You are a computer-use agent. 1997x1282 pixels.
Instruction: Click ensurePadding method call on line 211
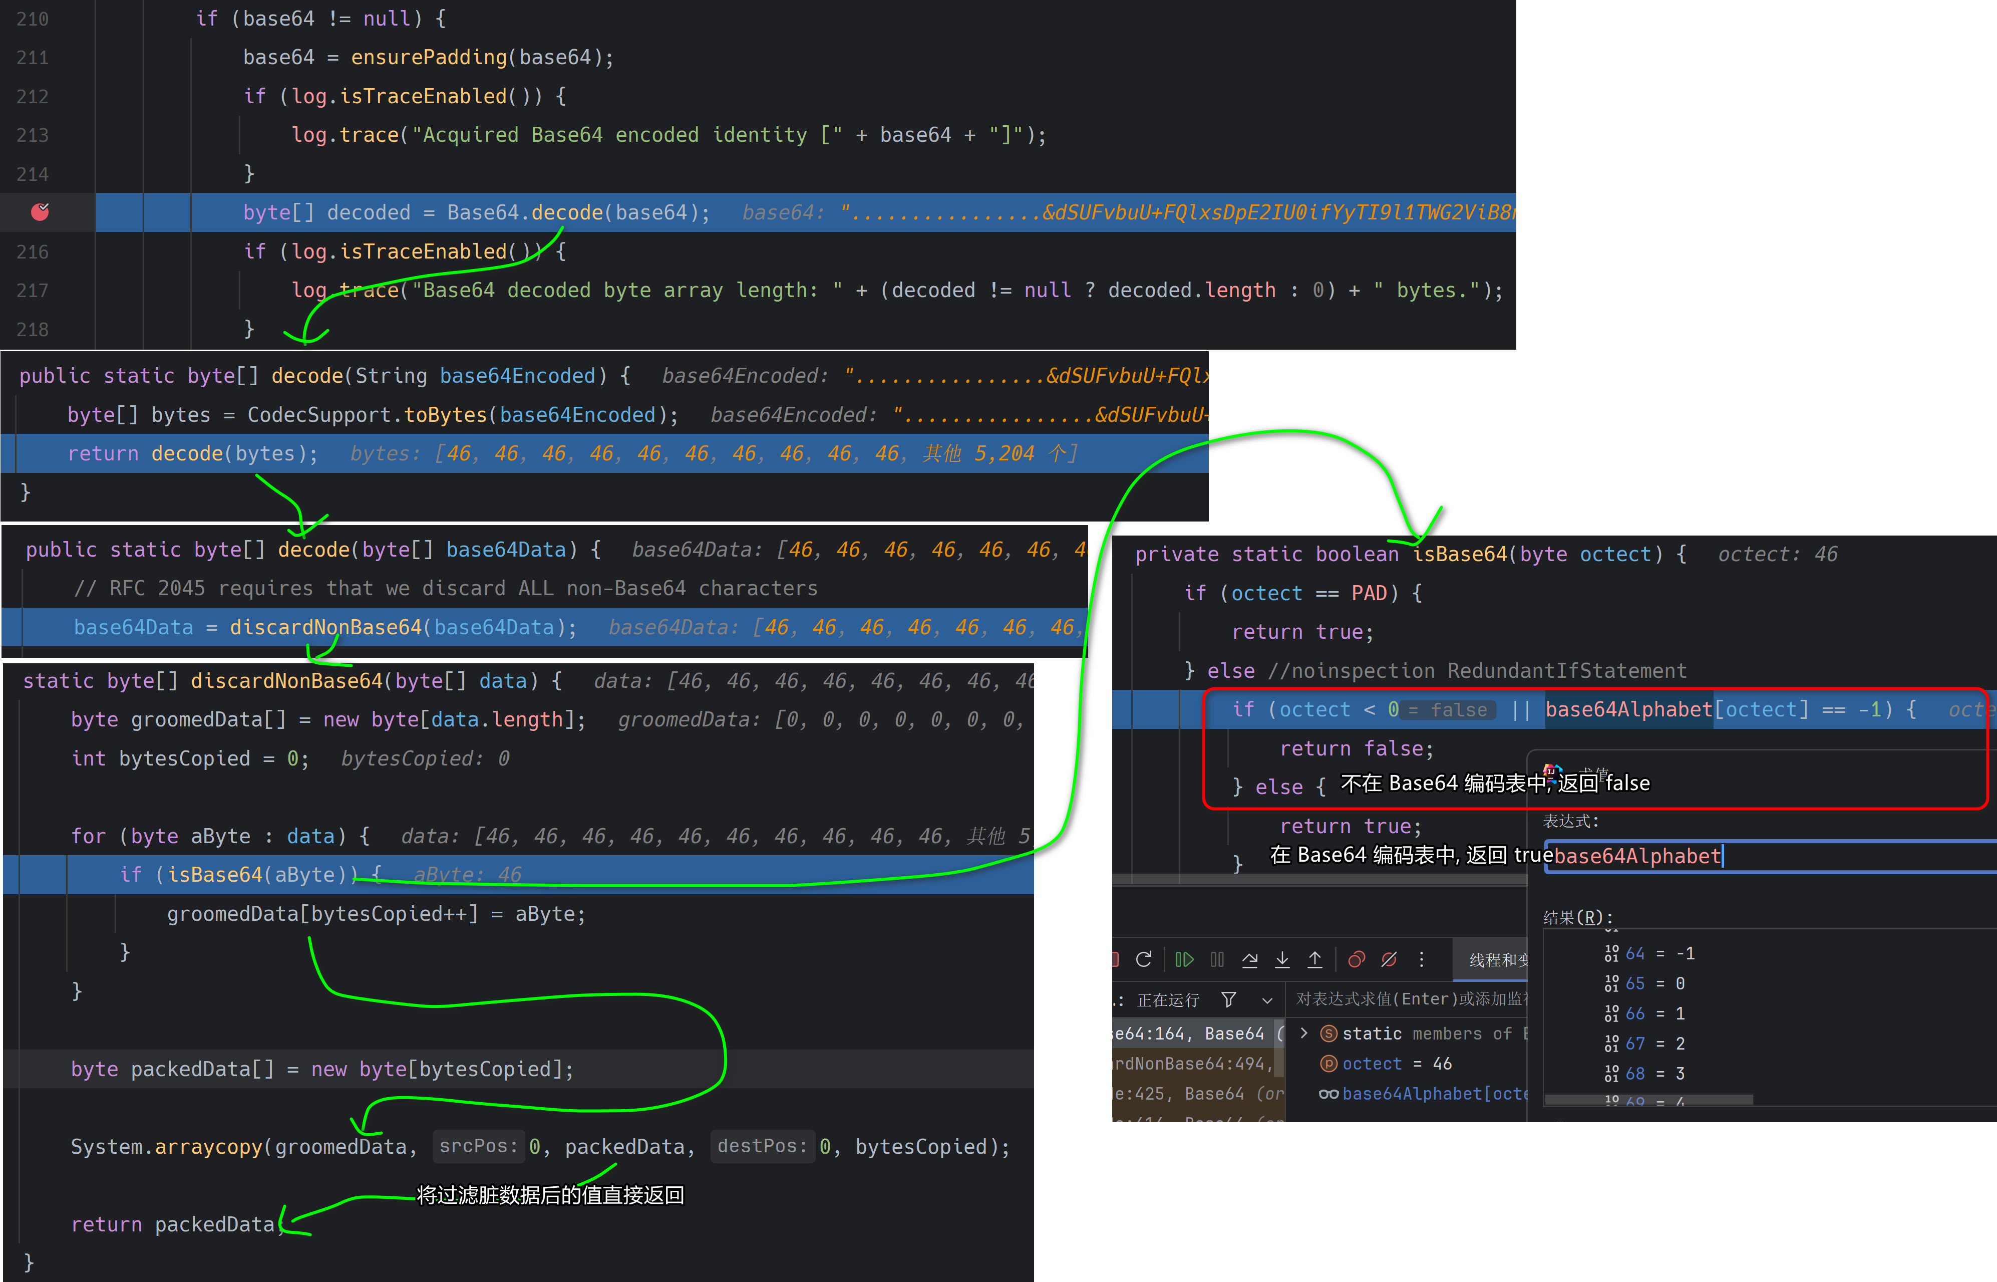(429, 58)
